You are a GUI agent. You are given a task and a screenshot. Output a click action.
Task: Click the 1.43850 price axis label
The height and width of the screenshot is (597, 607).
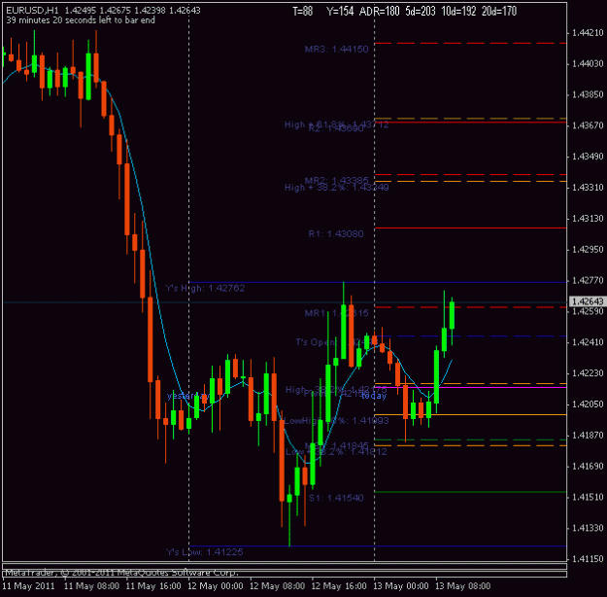[588, 94]
